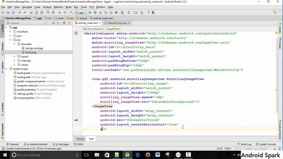
Task: Click the Find magnifier icon
Action: [48, 13]
